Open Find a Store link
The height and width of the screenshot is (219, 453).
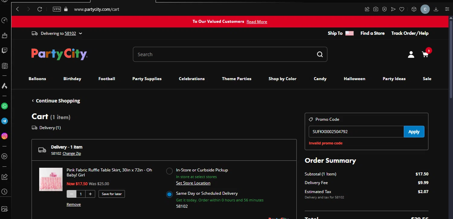[372, 33]
